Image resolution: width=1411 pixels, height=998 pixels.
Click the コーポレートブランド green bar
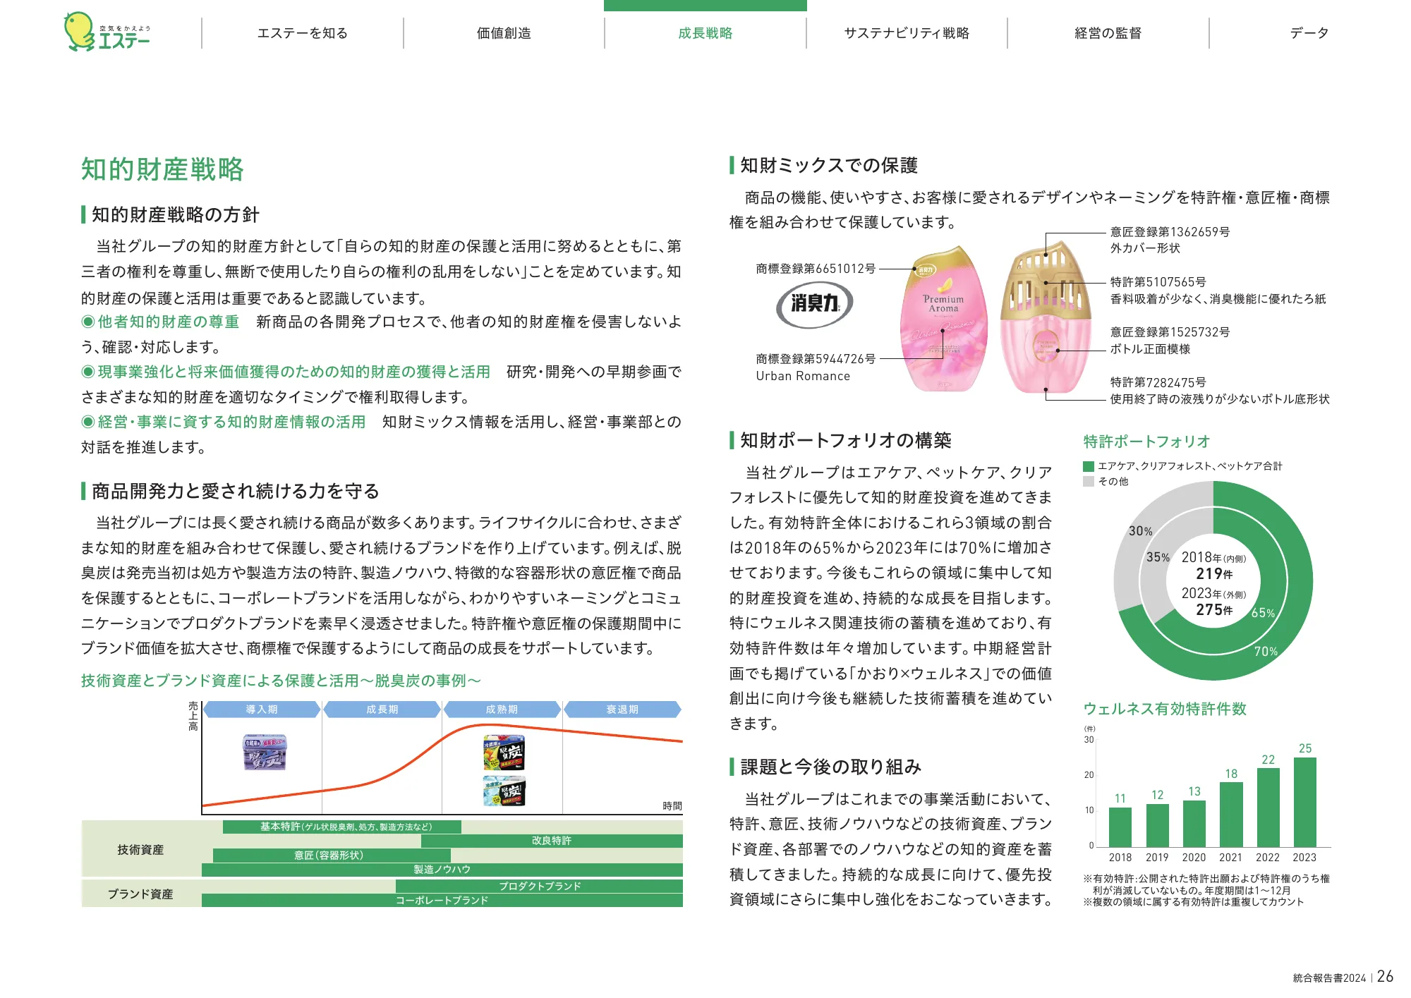pos(442,900)
